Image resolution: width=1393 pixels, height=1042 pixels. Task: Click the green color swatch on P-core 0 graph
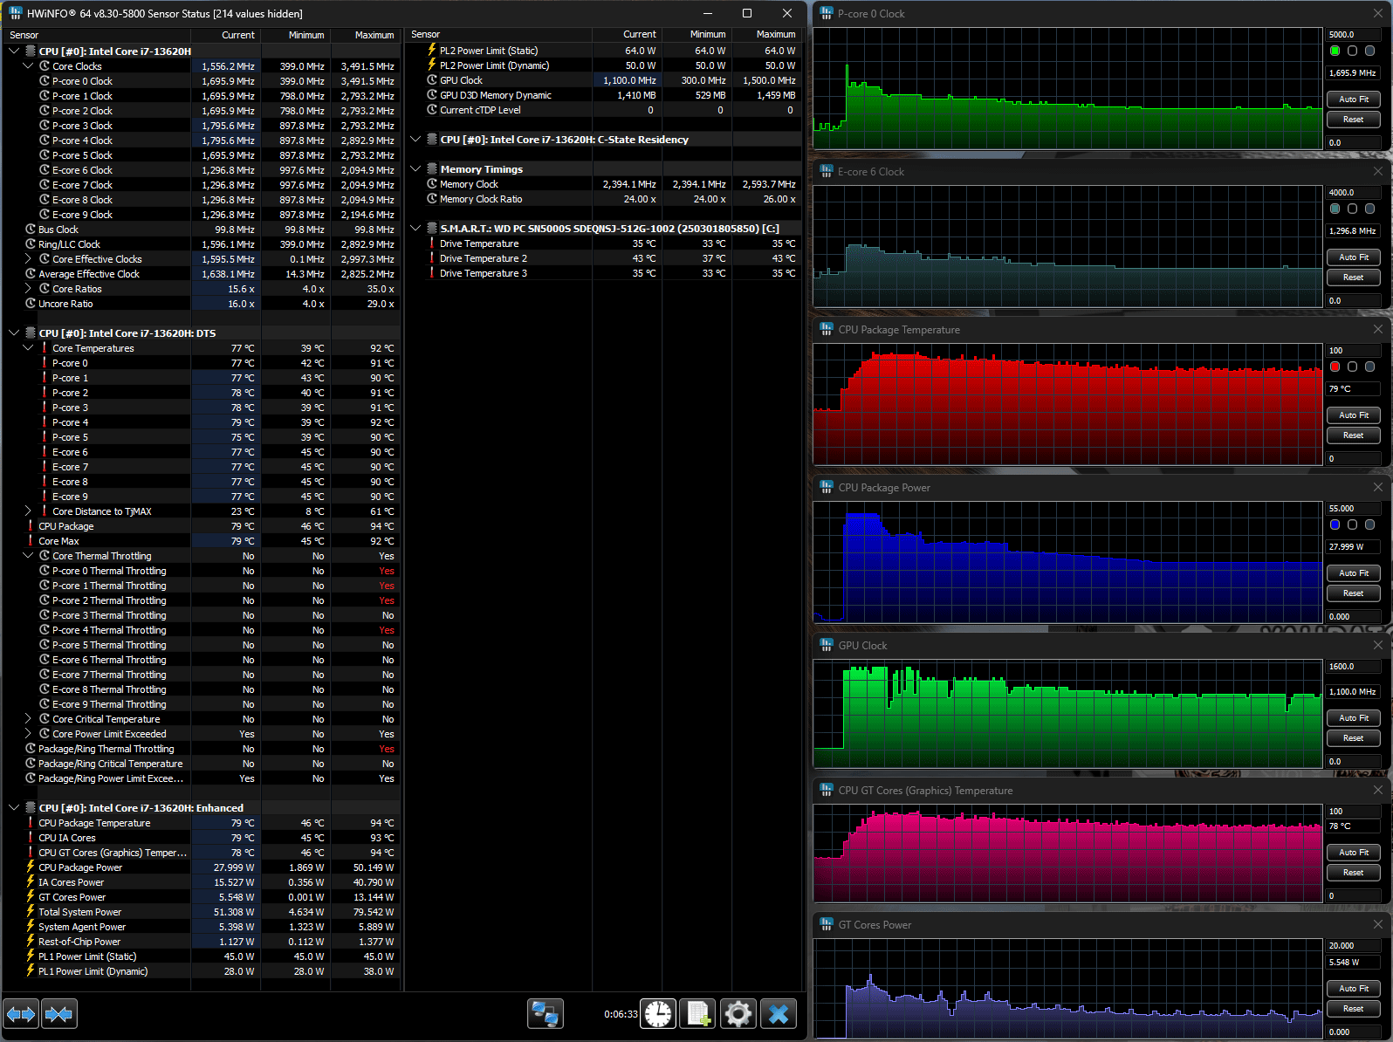1335,51
